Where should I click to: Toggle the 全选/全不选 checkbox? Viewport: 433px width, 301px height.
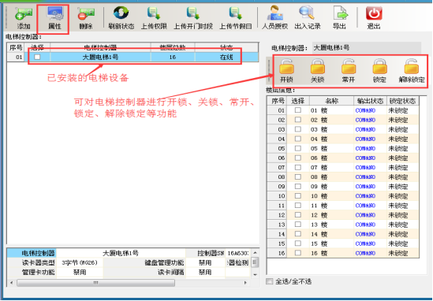coord(269,281)
